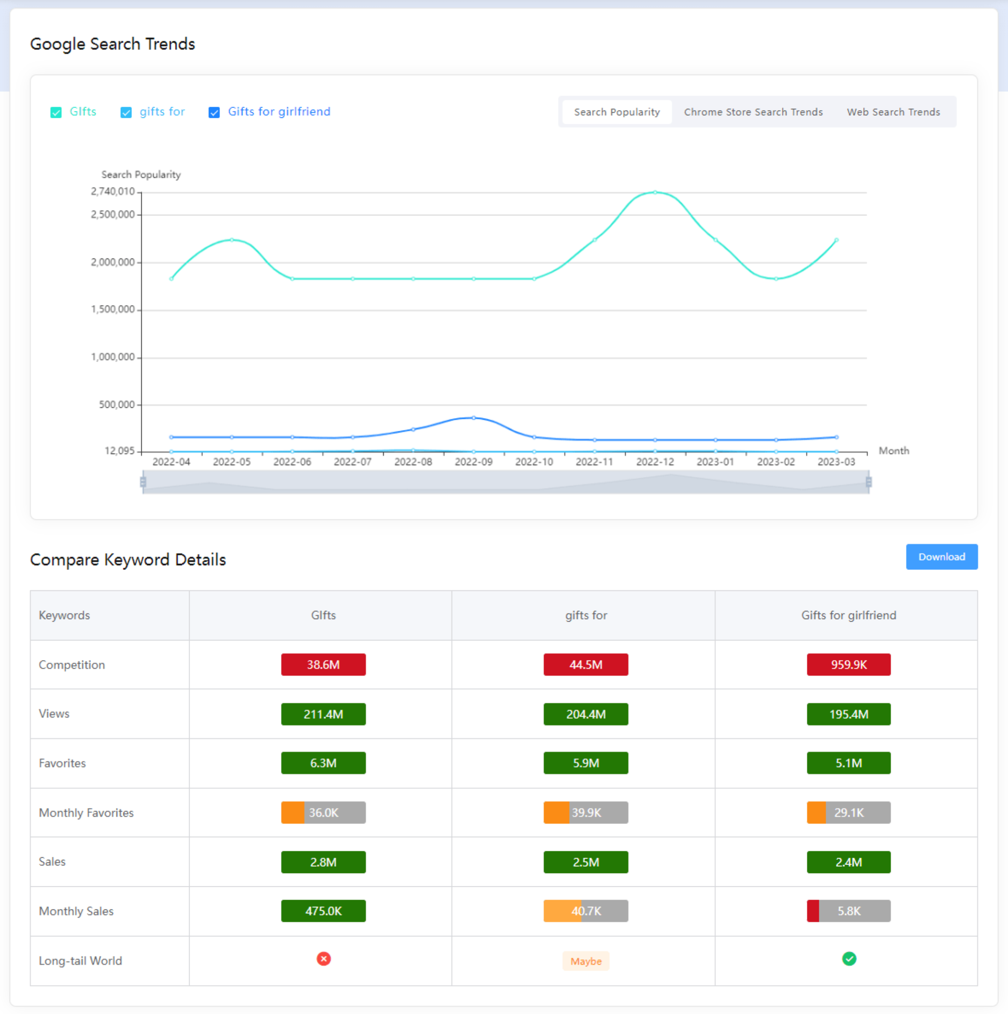Switch to Search Popularity tab
Viewport: 1008px width, 1014px height.
coord(616,112)
